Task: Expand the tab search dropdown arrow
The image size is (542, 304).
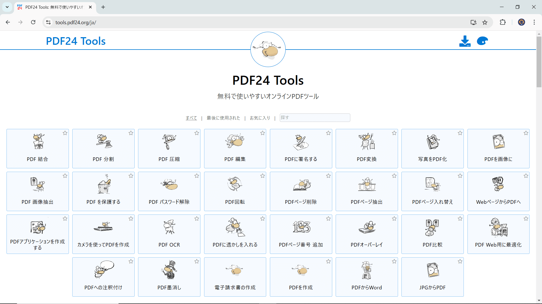Action: pyautogui.click(x=7, y=7)
